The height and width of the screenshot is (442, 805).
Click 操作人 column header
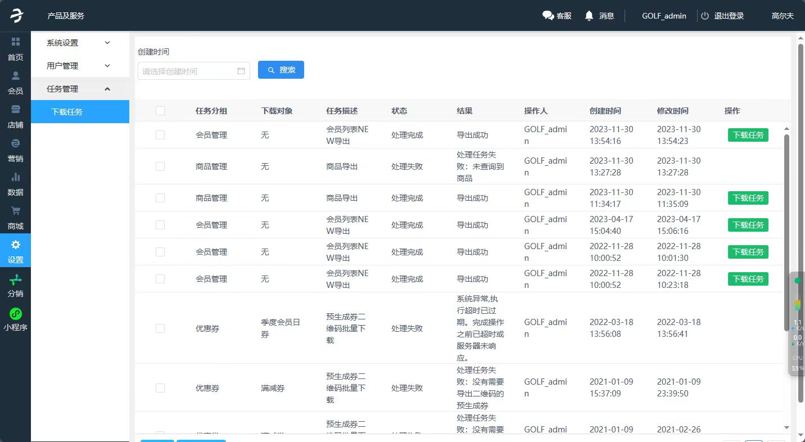(x=536, y=111)
